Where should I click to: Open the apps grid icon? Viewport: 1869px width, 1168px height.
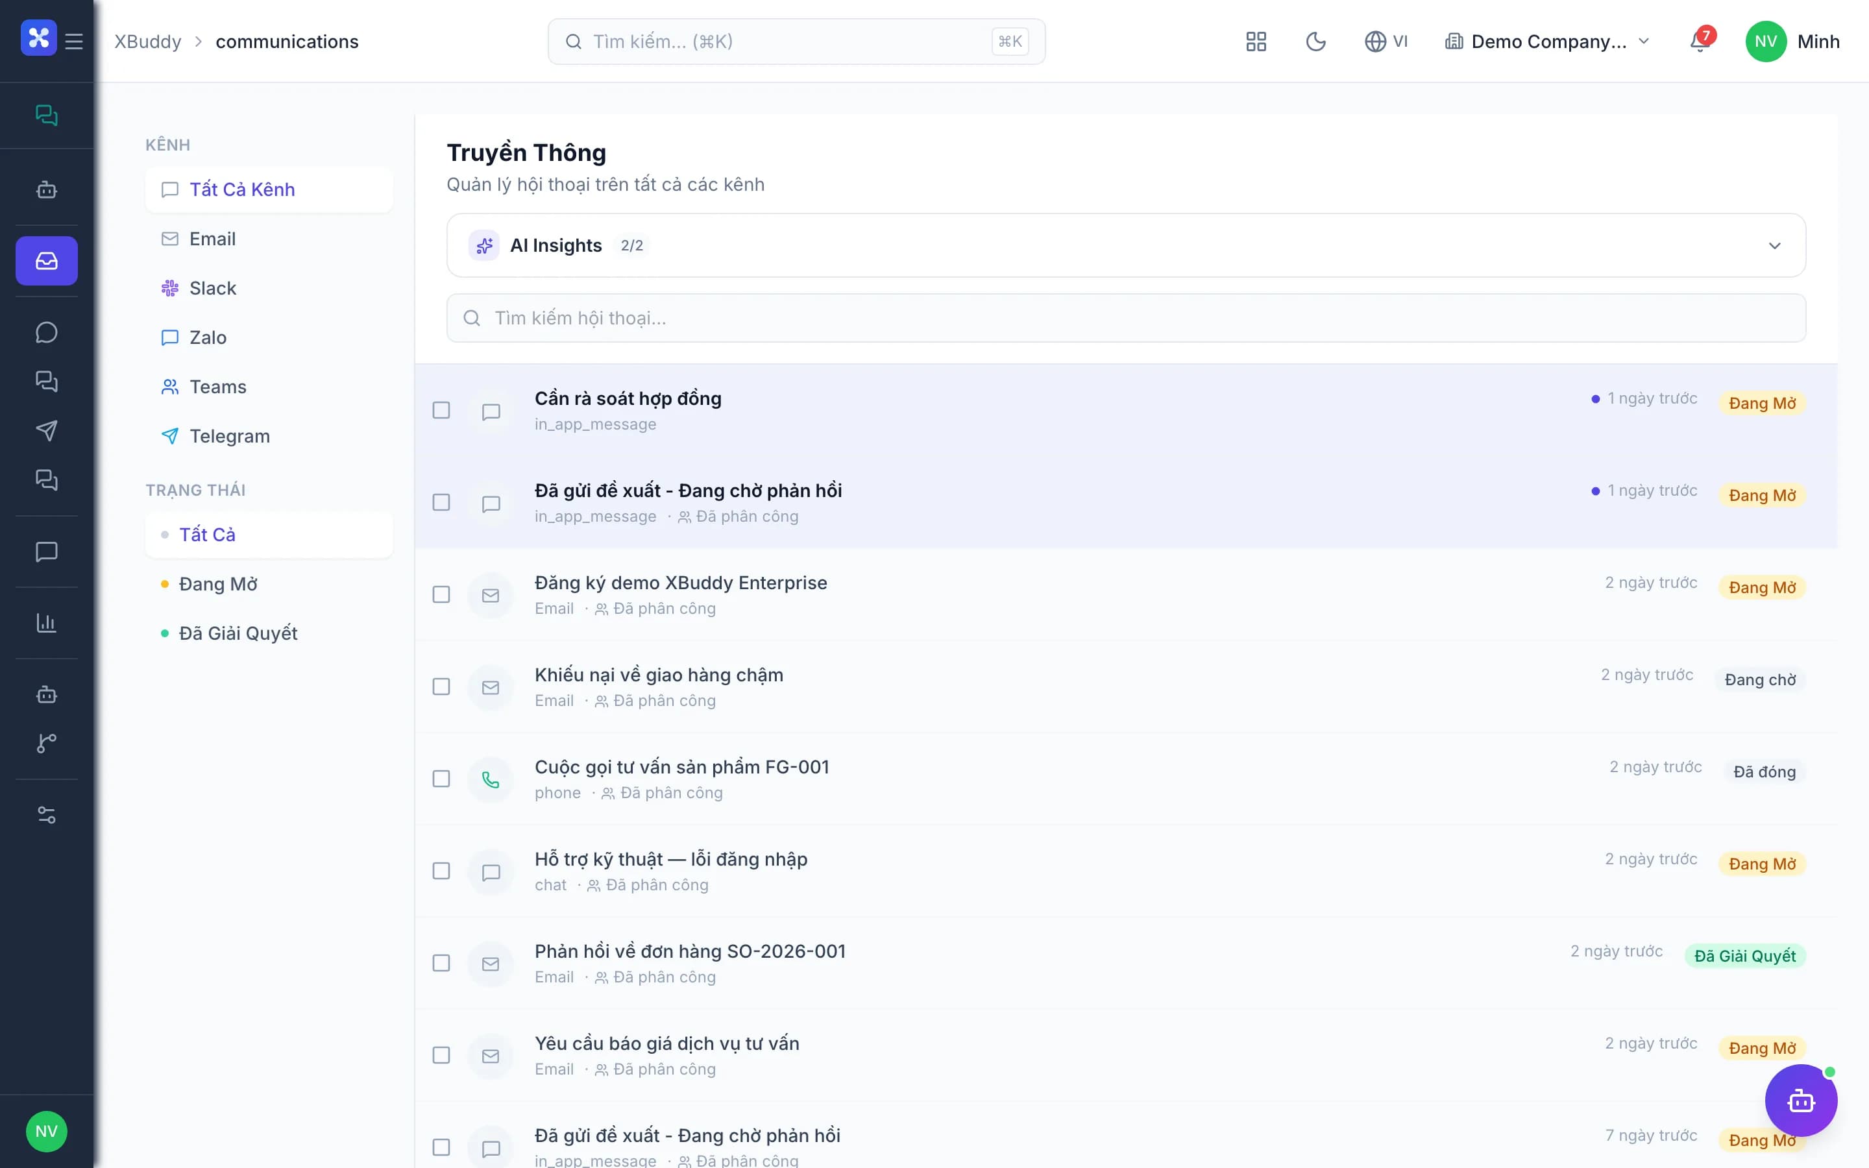tap(1256, 41)
